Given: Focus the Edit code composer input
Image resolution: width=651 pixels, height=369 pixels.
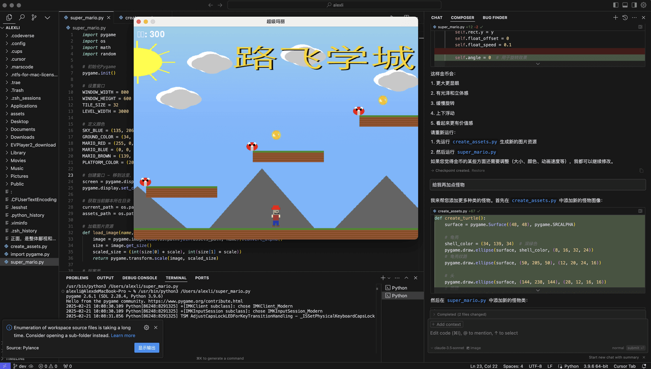Looking at the screenshot, I should [538, 333].
